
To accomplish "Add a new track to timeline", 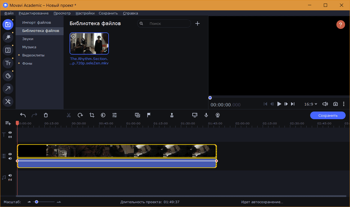I will [x=8, y=123].
